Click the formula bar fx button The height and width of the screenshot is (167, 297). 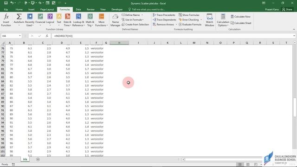click(47, 36)
